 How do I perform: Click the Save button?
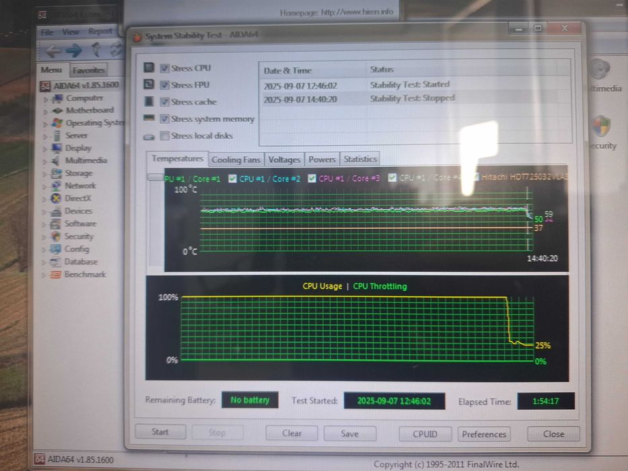tap(349, 433)
